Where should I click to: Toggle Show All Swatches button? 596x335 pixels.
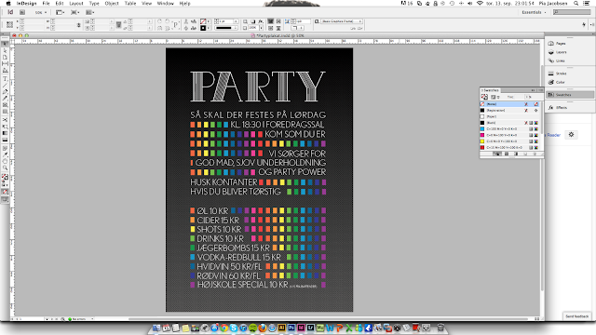pyautogui.click(x=496, y=154)
